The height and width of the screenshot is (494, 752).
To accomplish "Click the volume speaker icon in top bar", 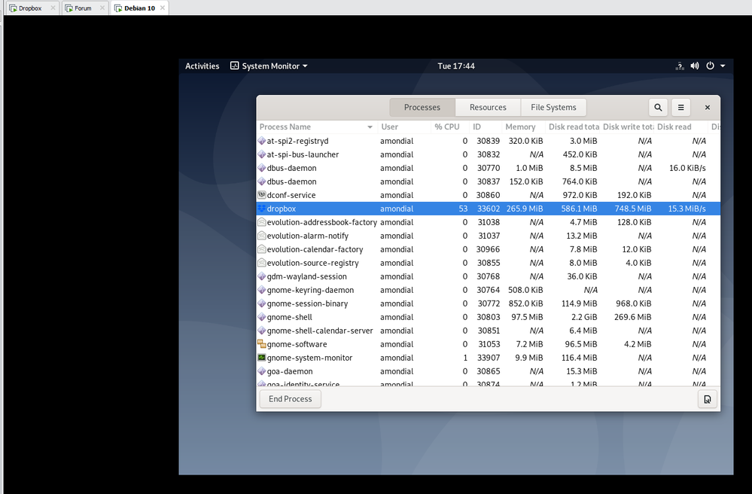I will click(694, 66).
